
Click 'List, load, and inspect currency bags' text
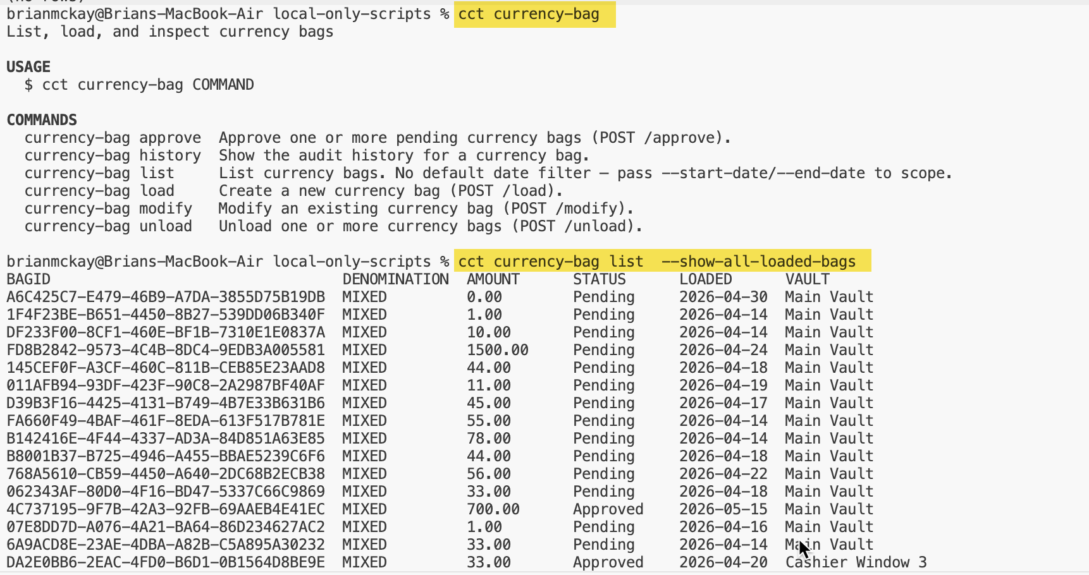[x=170, y=32]
